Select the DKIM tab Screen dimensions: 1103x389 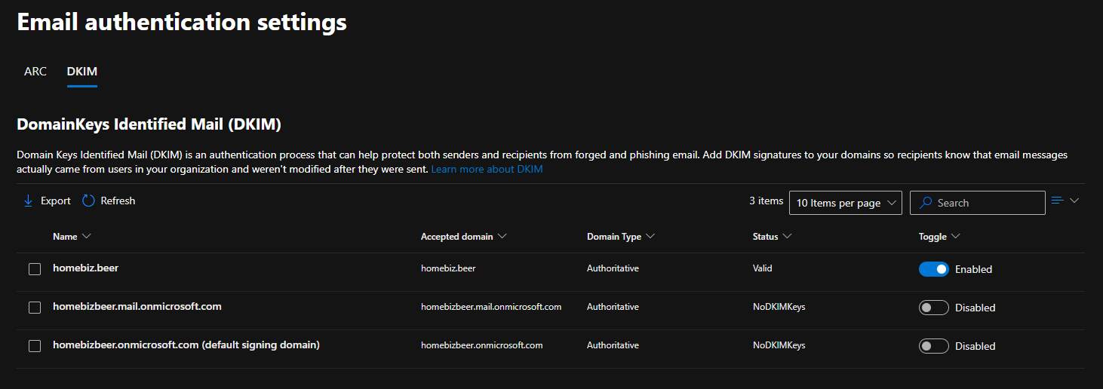point(81,72)
